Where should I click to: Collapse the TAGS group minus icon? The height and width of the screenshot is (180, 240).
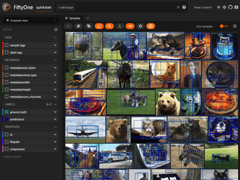tap(56, 38)
